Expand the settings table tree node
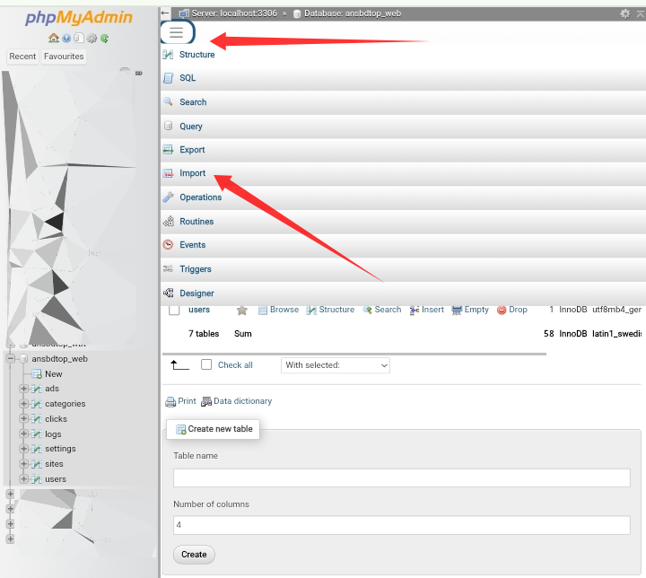 [24, 449]
